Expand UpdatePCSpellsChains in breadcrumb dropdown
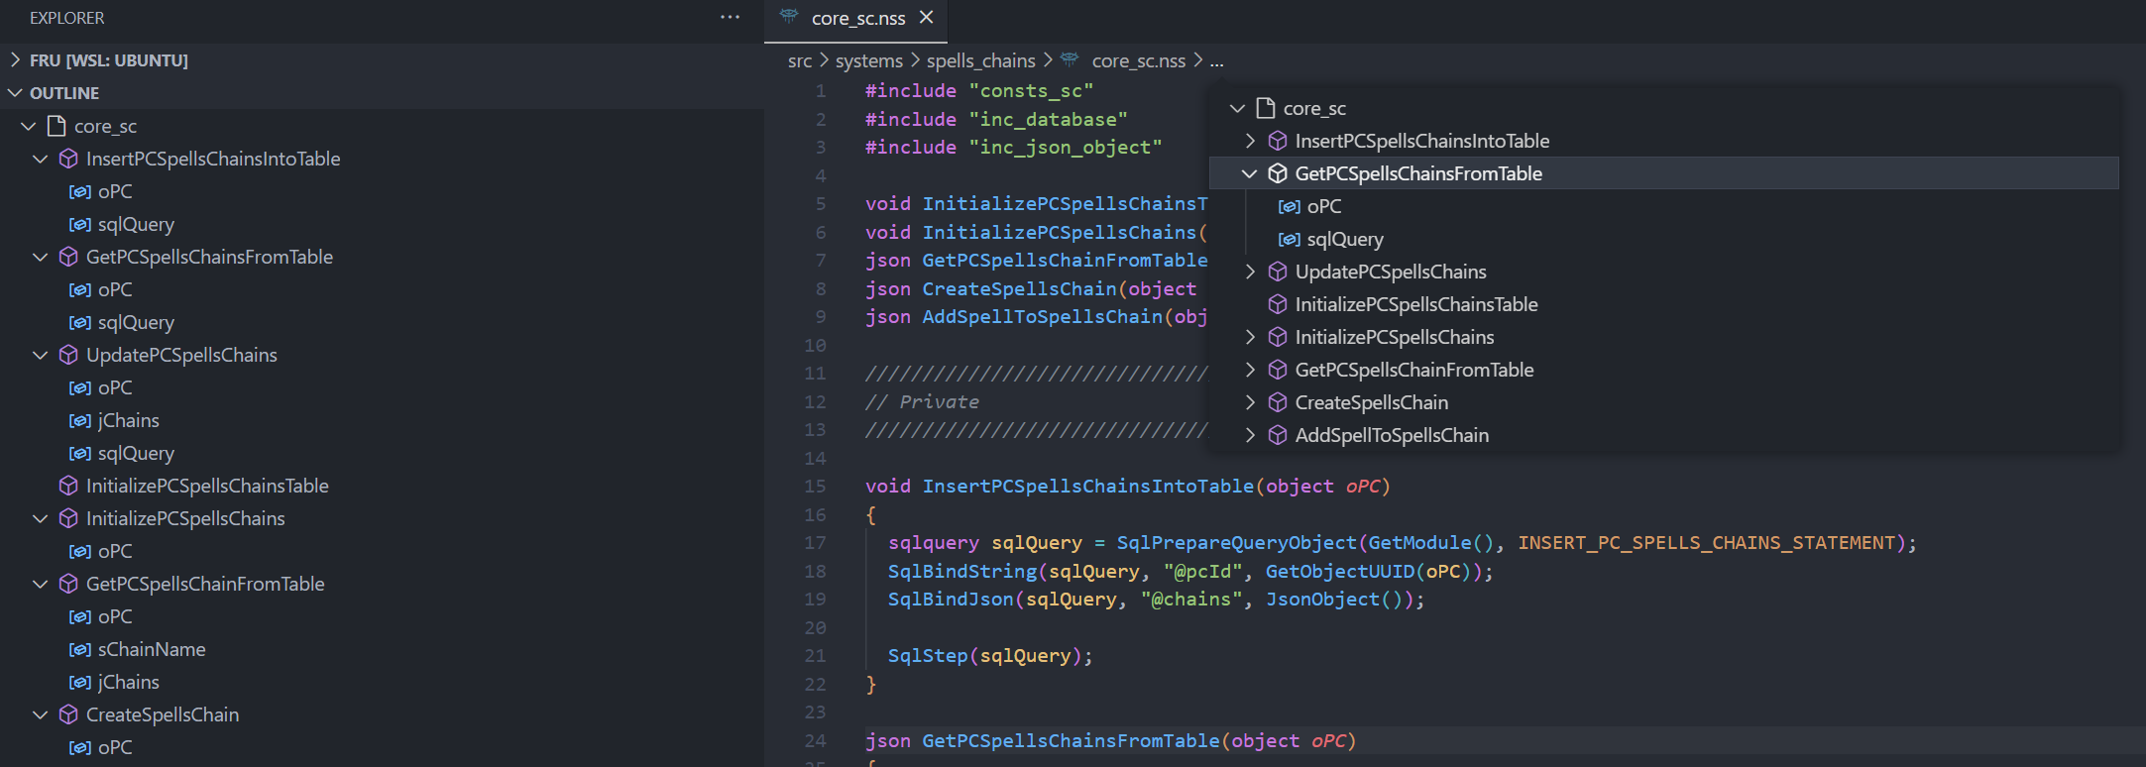Viewport: 2146px width, 767px height. tap(1250, 272)
